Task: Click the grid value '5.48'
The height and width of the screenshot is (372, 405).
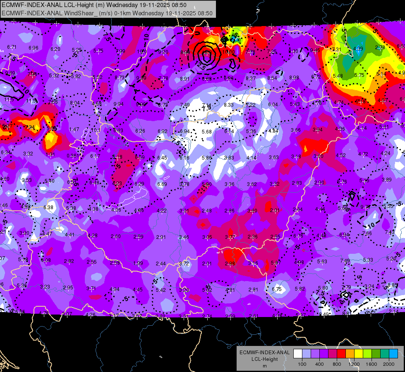Action: point(338,76)
